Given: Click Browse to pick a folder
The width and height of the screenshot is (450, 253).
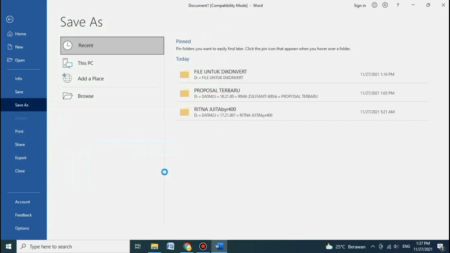Looking at the screenshot, I should tap(112, 96).
